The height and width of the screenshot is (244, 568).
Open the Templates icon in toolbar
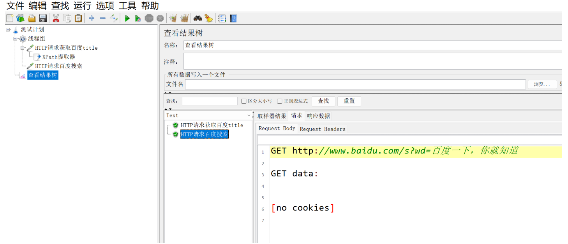[20, 18]
